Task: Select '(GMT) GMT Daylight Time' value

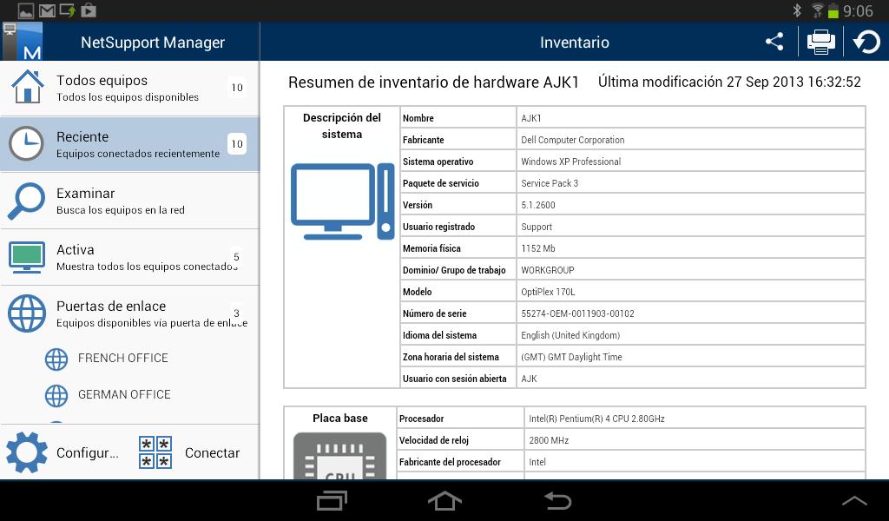Action: coord(571,357)
